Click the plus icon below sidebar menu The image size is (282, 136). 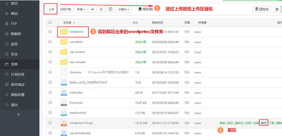tap(18, 114)
